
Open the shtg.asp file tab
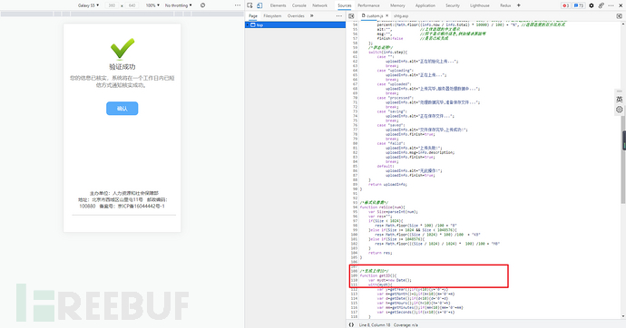401,16
